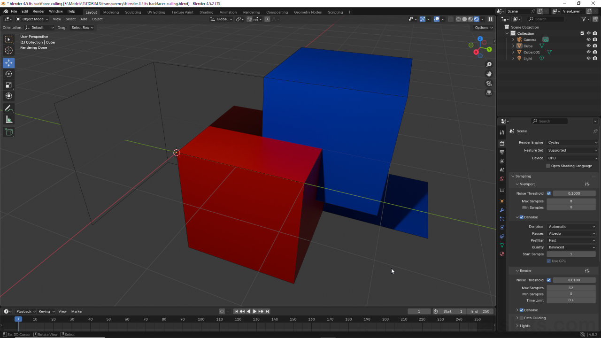
Task: Click the End frame field
Action: (481, 311)
